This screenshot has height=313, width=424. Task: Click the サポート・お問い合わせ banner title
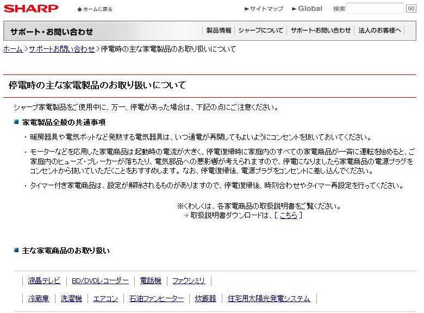pyautogui.click(x=52, y=32)
